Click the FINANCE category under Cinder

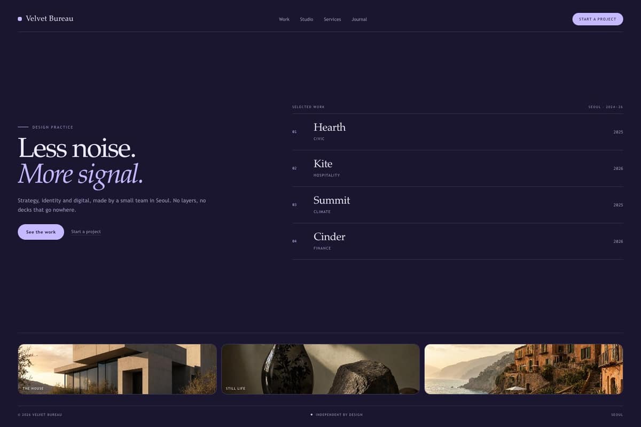click(322, 248)
